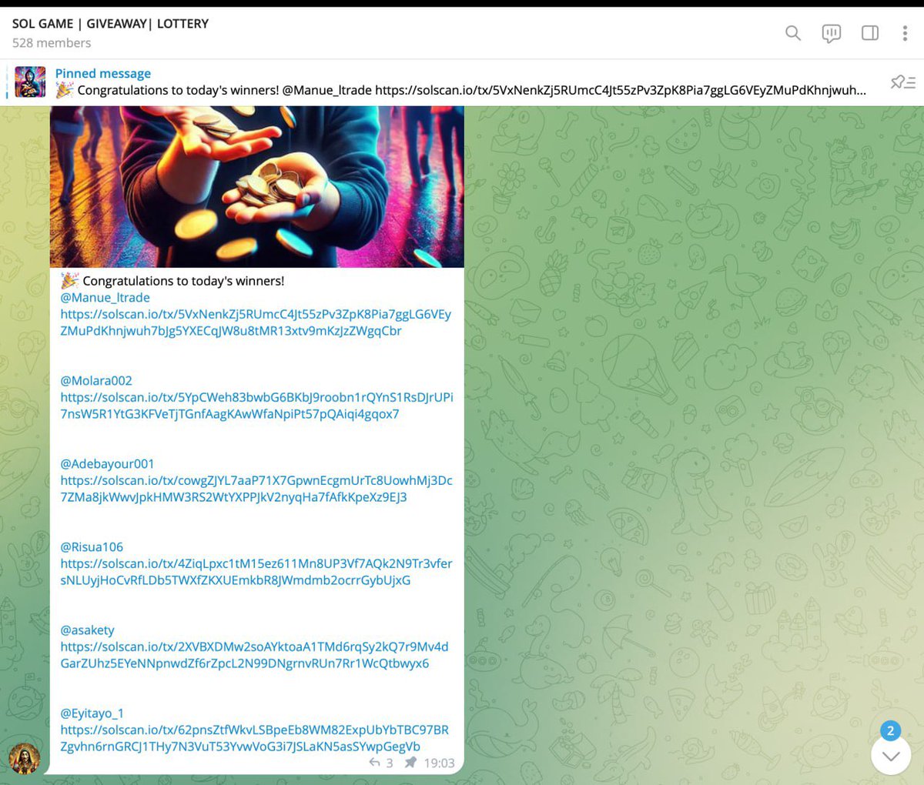Click the unread badge showing 2
This screenshot has height=785, width=924.
tap(890, 731)
